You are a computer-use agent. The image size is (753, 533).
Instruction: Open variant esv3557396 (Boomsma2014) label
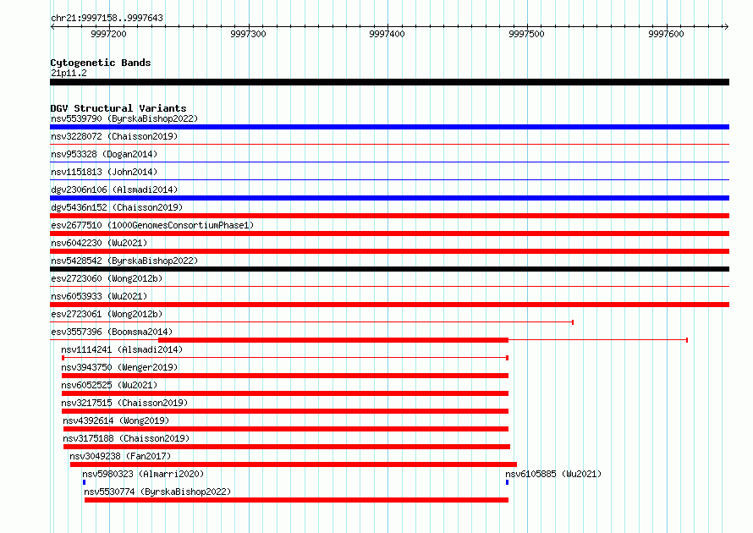pyautogui.click(x=112, y=332)
